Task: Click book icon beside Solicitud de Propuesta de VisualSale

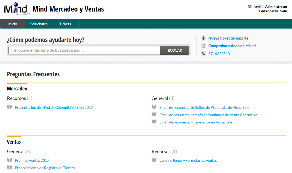Action: point(154,107)
